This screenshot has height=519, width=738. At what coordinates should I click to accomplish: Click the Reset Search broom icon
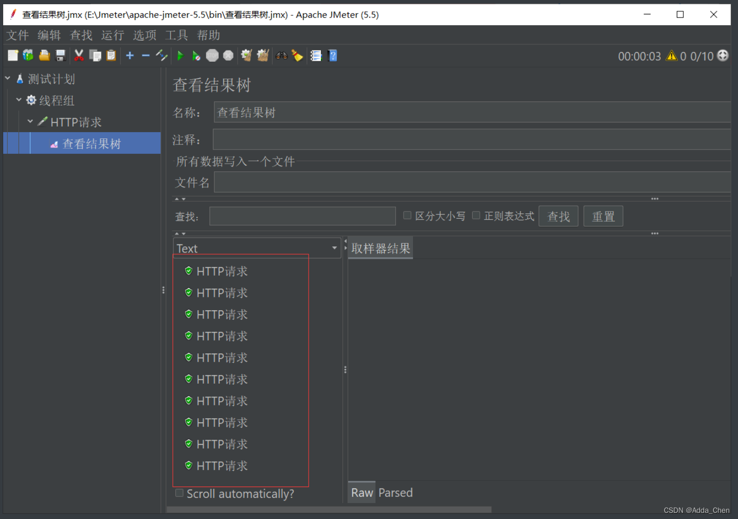click(297, 56)
